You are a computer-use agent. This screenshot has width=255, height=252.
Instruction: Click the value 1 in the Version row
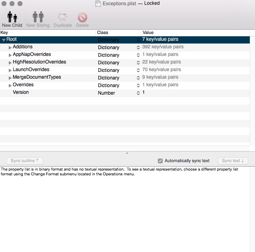click(143, 92)
